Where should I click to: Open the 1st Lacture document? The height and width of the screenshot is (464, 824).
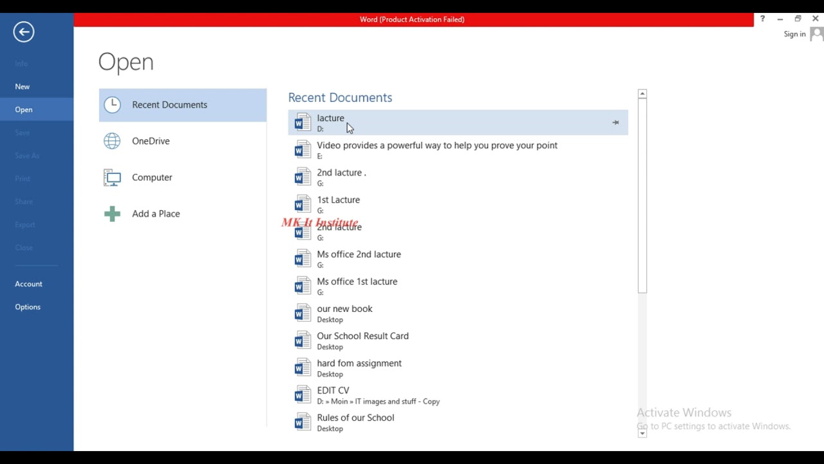click(458, 204)
